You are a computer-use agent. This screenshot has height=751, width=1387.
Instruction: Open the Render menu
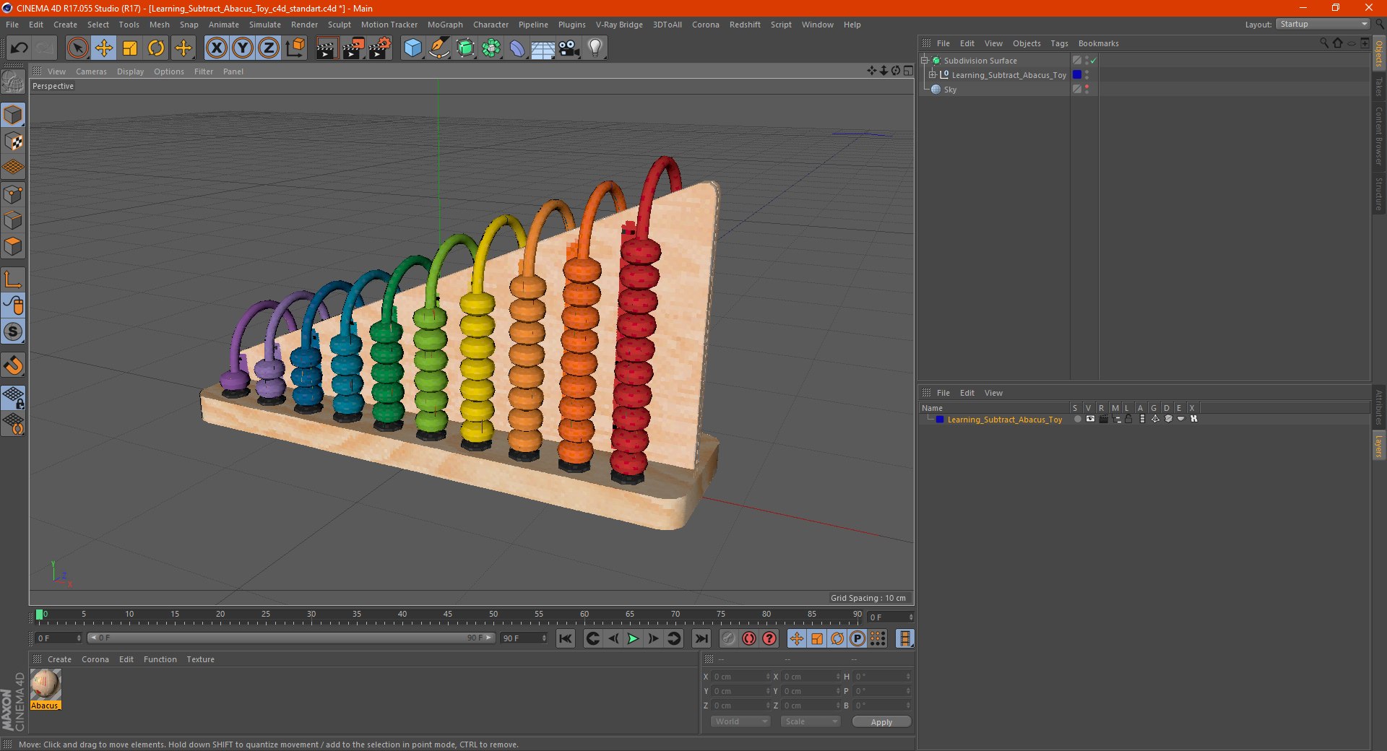click(304, 25)
